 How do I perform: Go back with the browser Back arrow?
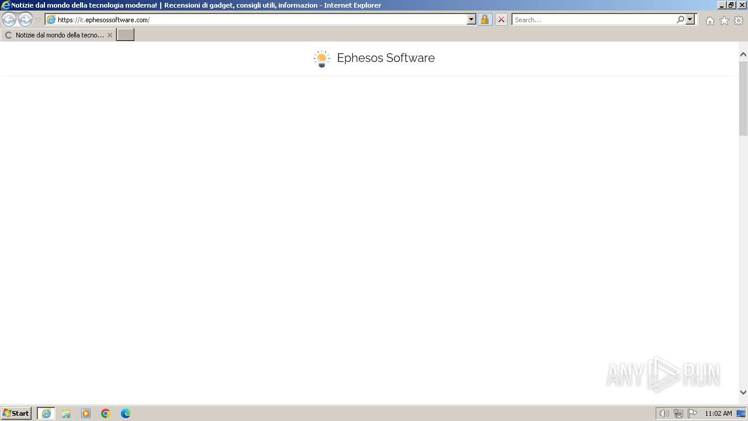click(9, 19)
